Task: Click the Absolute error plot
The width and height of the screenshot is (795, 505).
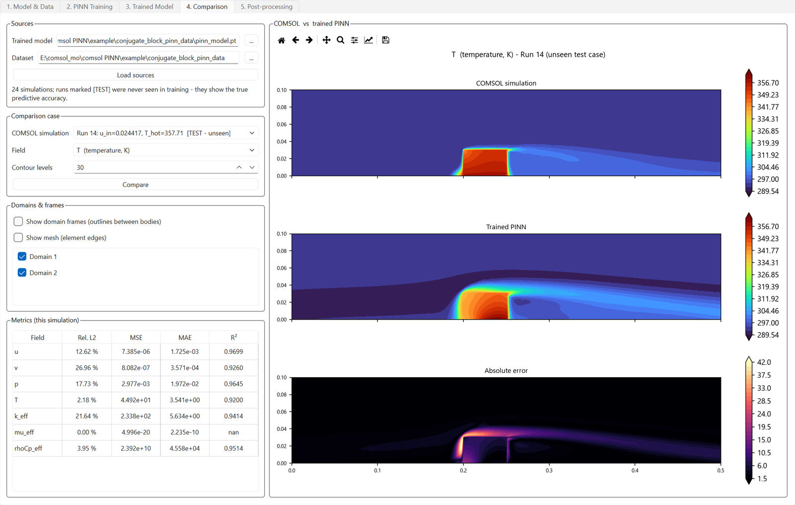Action: coord(506,420)
